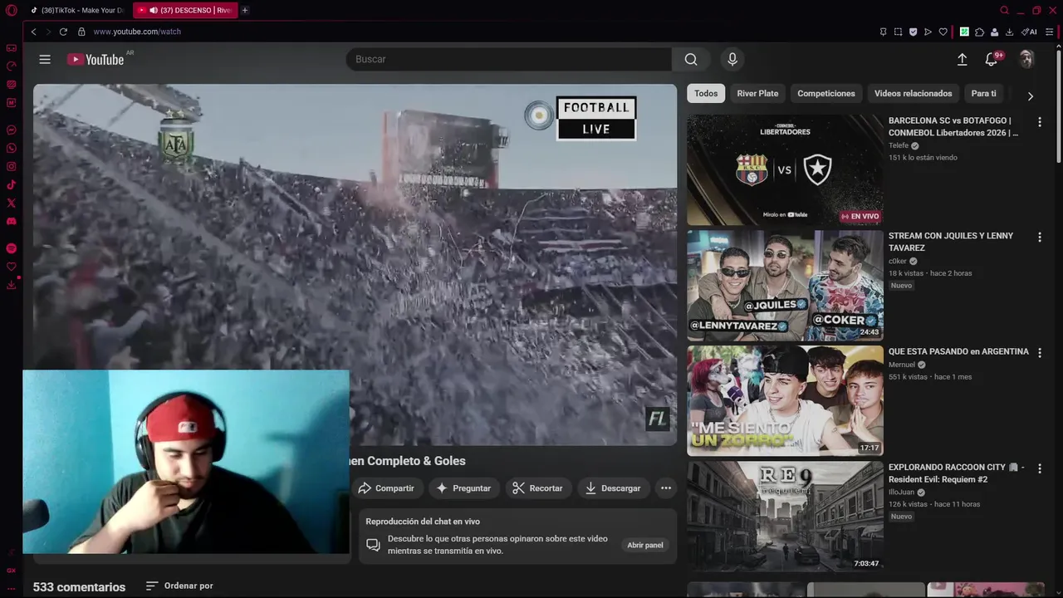1063x598 pixels.
Task: Open easy setup sliders icon
Action: 1050,32
